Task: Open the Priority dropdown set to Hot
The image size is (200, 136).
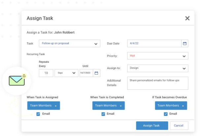Action: [x=158, y=56]
